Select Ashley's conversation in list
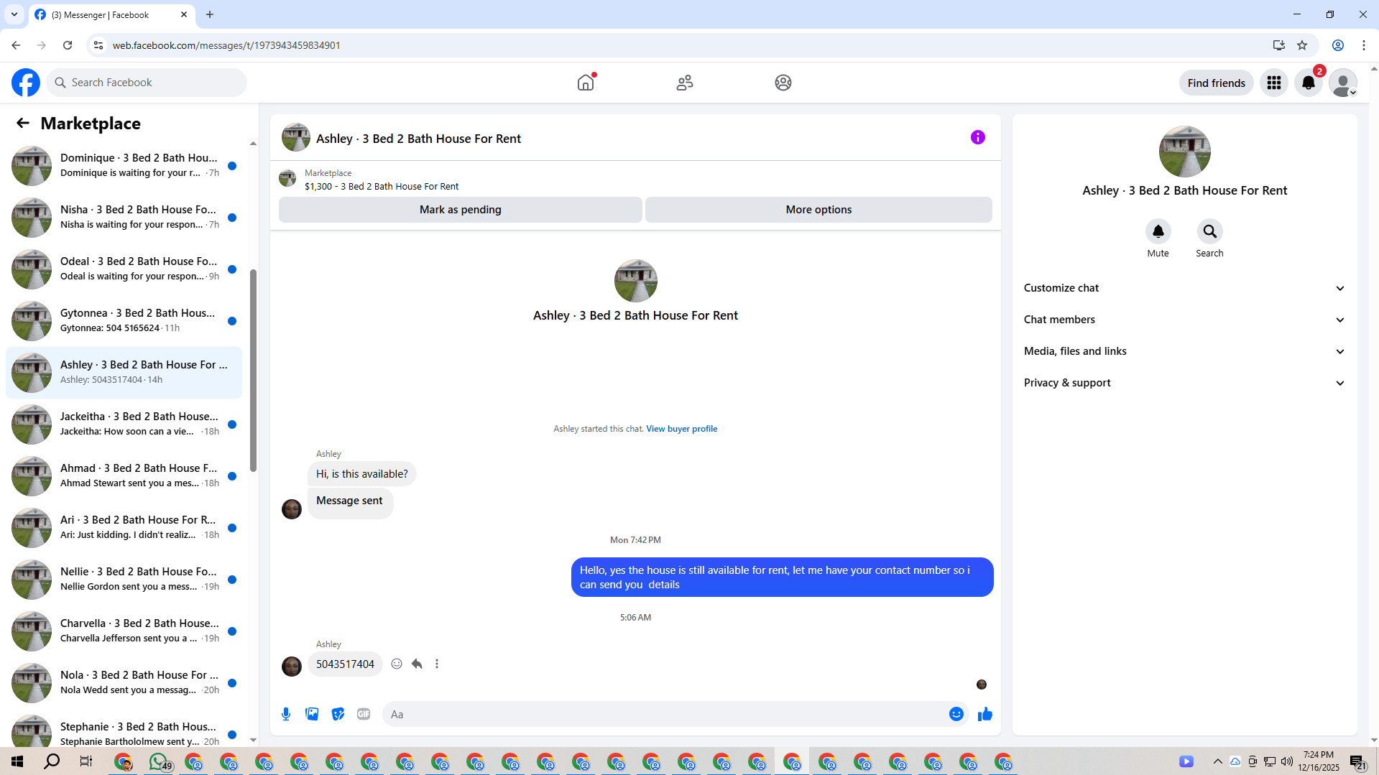Screen dimensions: 1379x775 coord(124,372)
